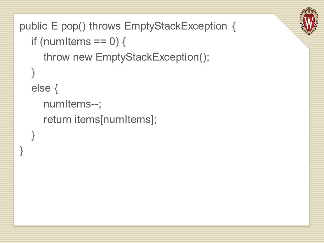Click the word 'public' at the start

pyautogui.click(x=33, y=26)
